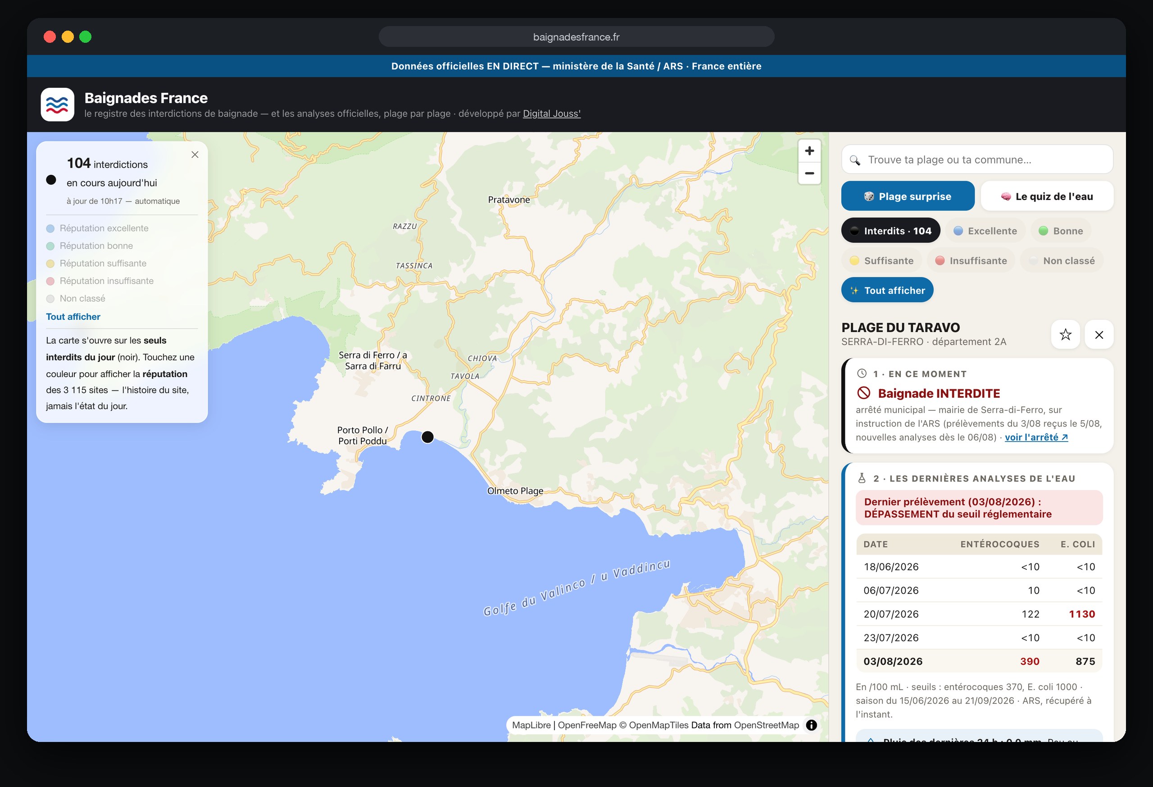Image resolution: width=1153 pixels, height=787 pixels.
Task: Close the 104 interdictions legend panel
Action: pyautogui.click(x=195, y=155)
